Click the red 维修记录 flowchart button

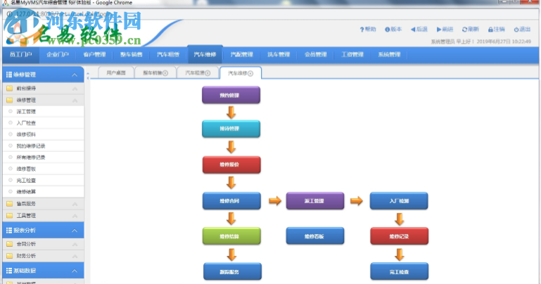(x=399, y=236)
